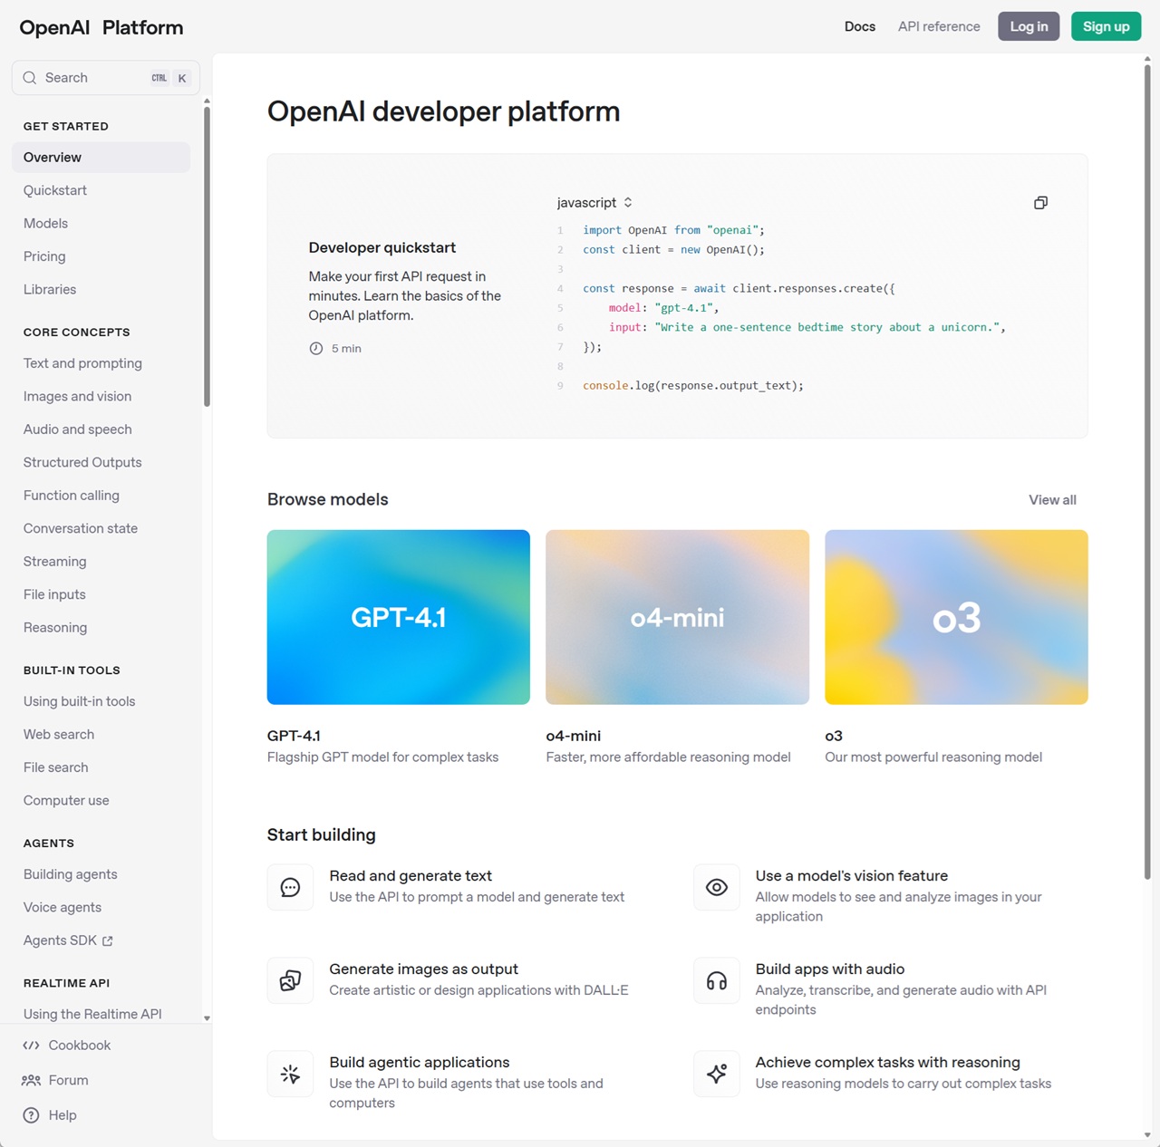Click View all models link
This screenshot has height=1147, width=1160.
pos(1052,500)
